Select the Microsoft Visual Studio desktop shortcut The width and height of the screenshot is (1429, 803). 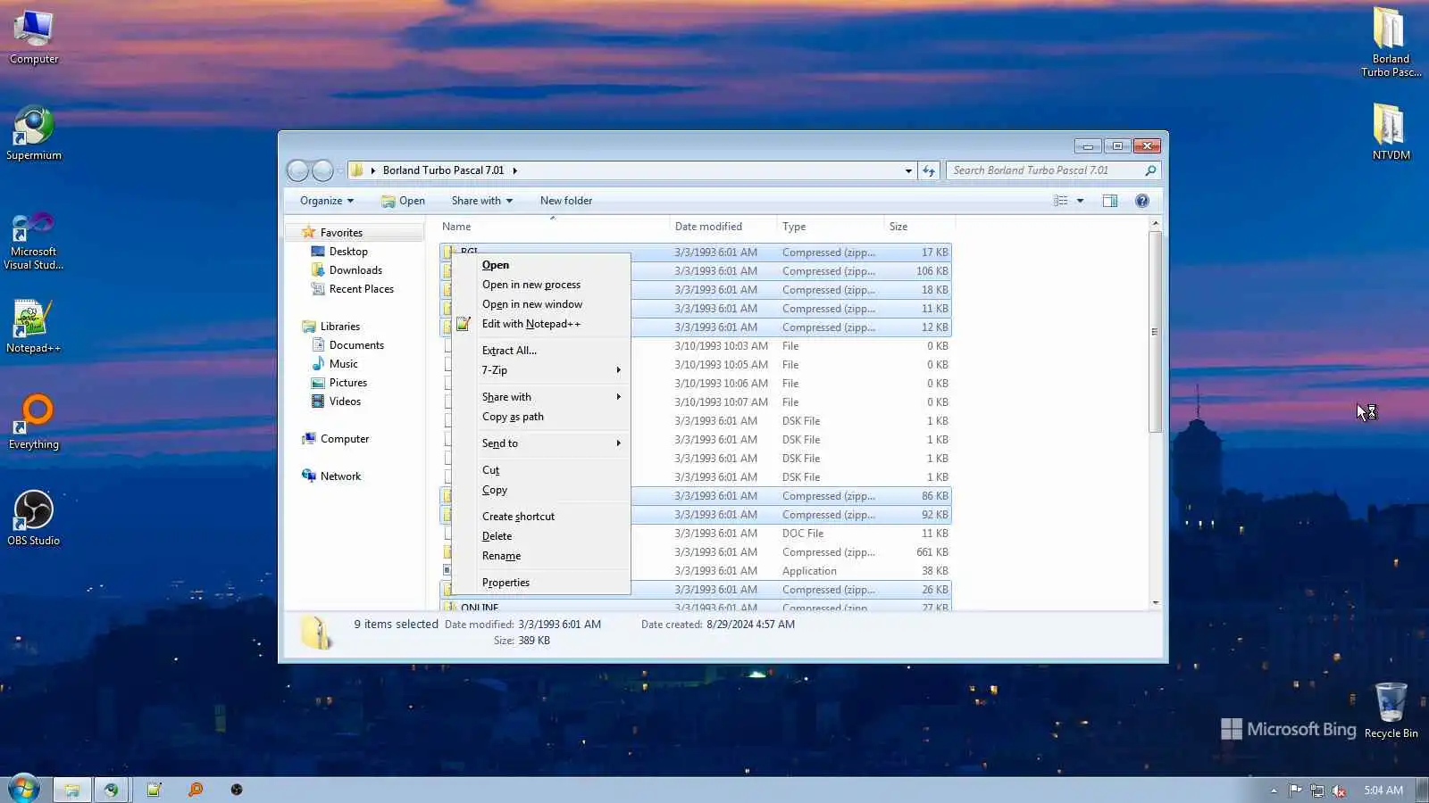click(34, 241)
